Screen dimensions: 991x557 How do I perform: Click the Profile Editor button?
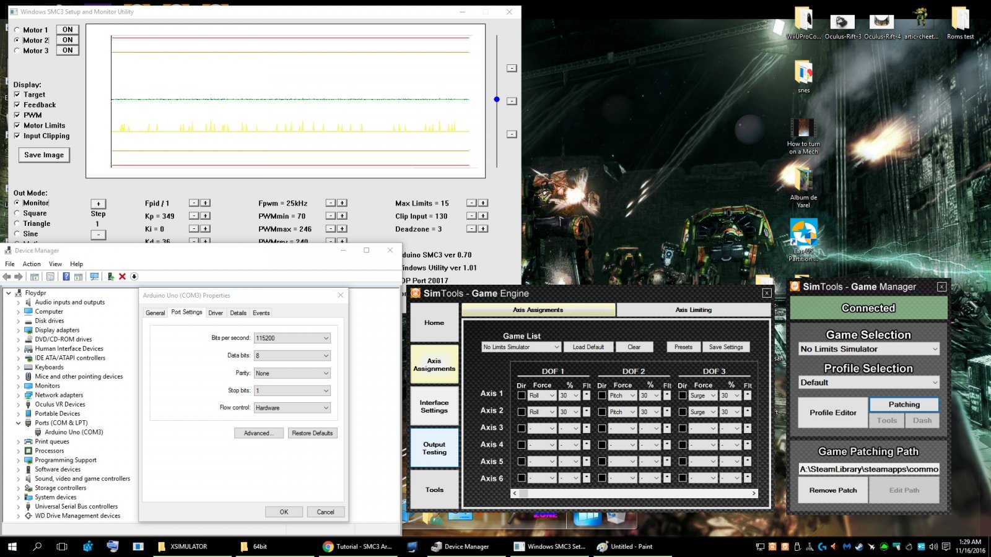(x=833, y=413)
